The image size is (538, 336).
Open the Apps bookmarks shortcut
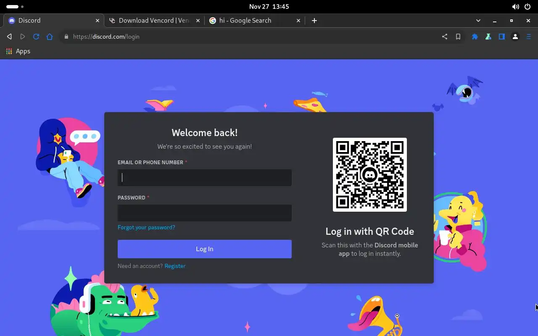[18, 51]
